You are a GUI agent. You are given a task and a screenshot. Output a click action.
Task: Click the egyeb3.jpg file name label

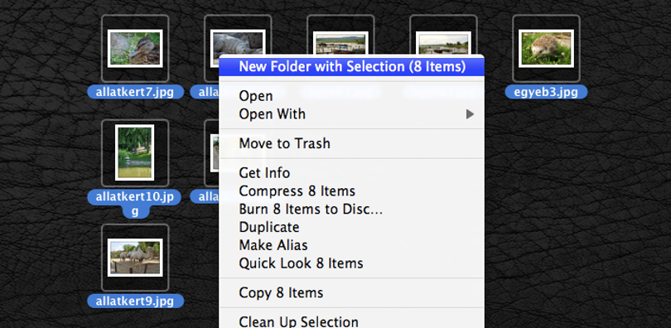coord(546,92)
